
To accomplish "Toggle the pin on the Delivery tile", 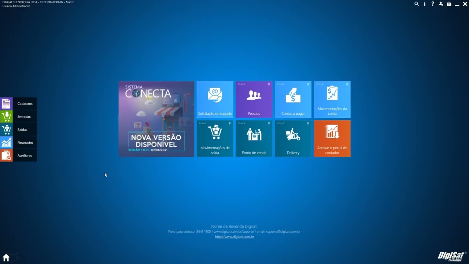I will coord(308,124).
